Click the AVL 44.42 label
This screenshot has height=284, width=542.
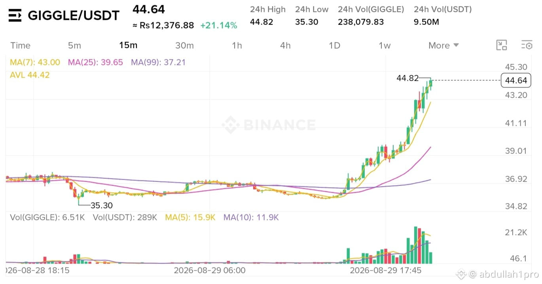point(30,75)
